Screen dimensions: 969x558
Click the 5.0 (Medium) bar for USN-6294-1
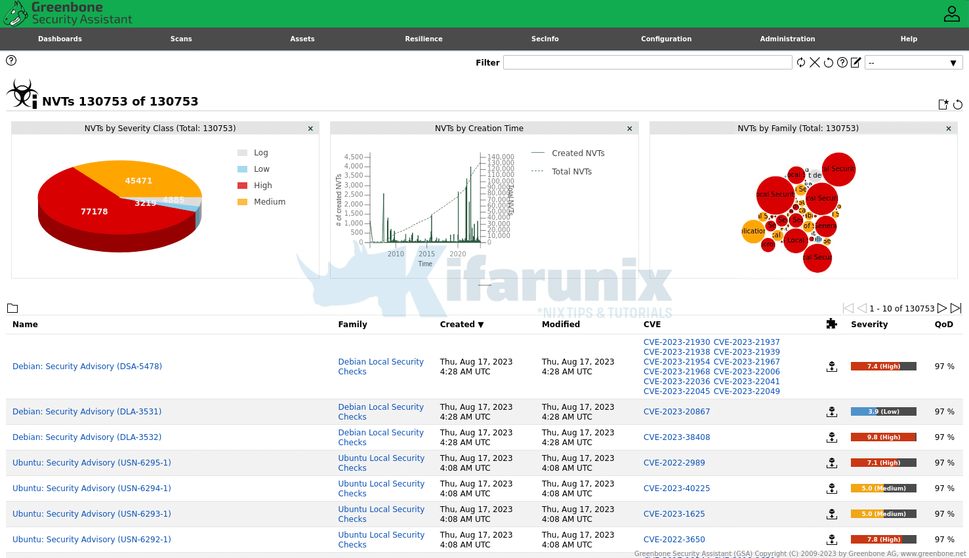click(x=883, y=488)
